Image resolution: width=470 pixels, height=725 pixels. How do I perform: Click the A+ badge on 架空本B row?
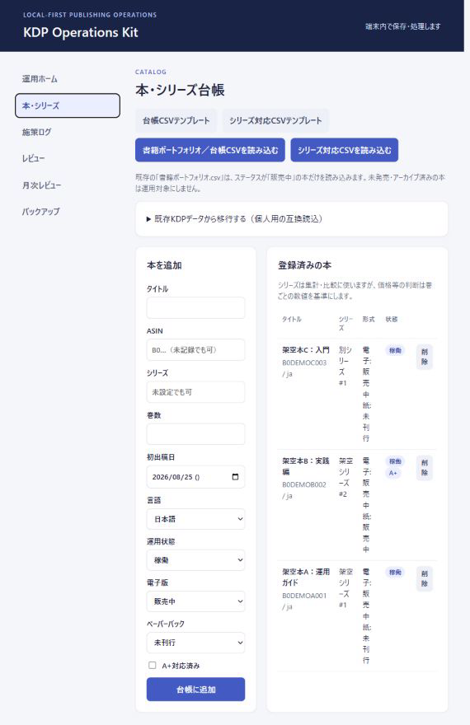[392, 473]
